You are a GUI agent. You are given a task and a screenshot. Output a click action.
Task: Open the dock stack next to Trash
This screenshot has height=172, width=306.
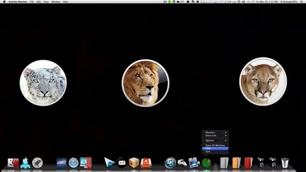coord(273,163)
